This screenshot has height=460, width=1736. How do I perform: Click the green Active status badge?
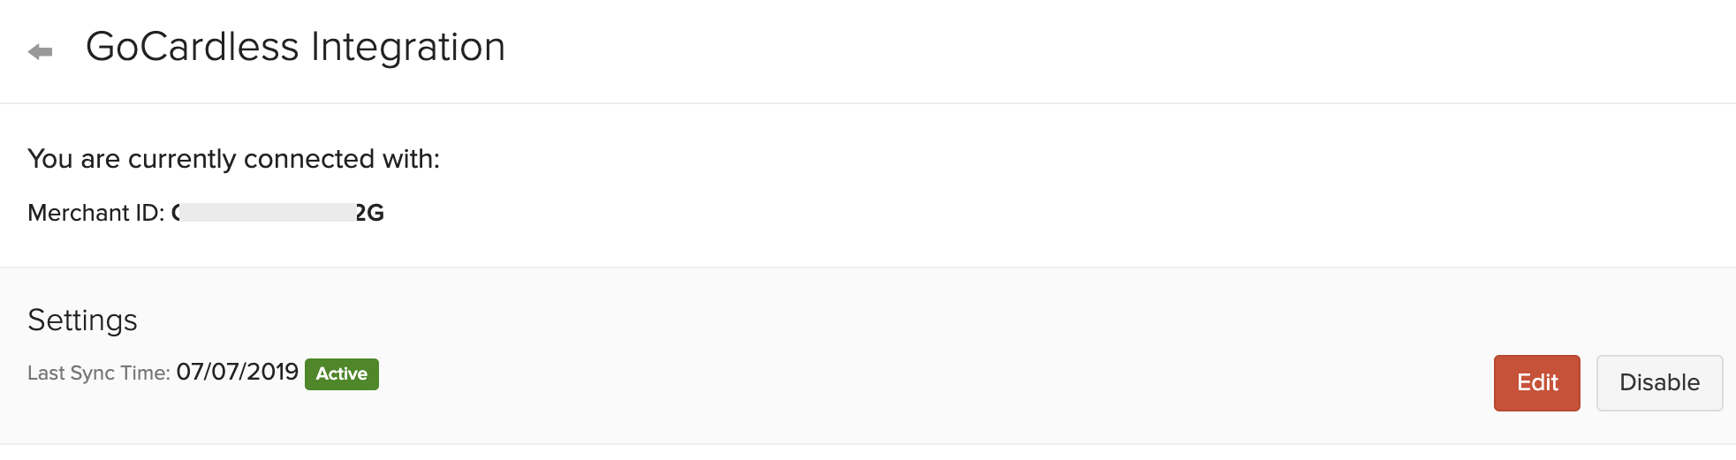coord(342,373)
